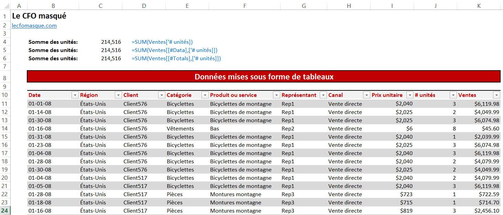Open the Représentant column filter
The width and height of the screenshot is (503, 215).
click(x=323, y=95)
